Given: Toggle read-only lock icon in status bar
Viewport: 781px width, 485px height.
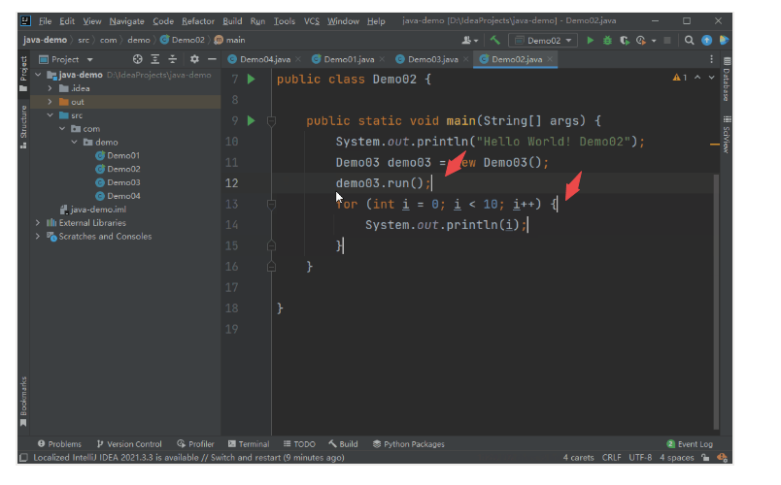Looking at the screenshot, I should [x=705, y=458].
